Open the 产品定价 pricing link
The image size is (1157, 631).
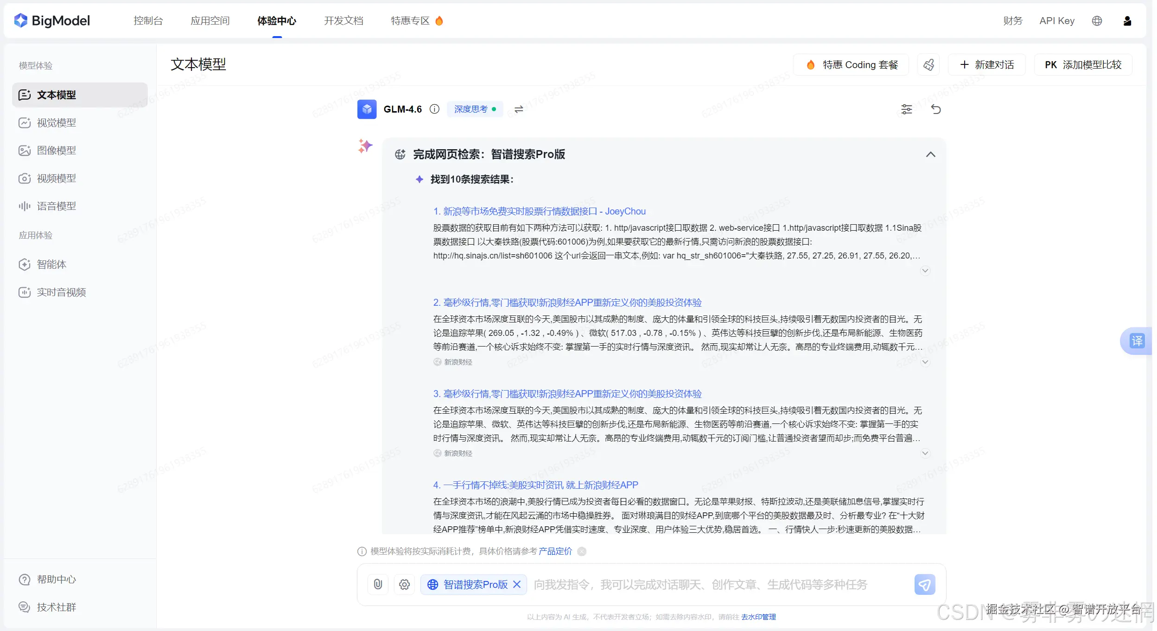pyautogui.click(x=555, y=551)
